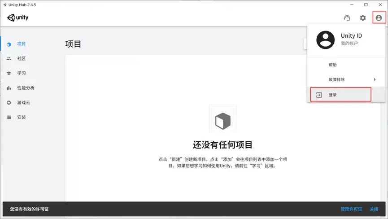Click Unity Hub title bar app icon
Image resolution: width=388 pixels, height=219 pixels.
click(x=4, y=4)
